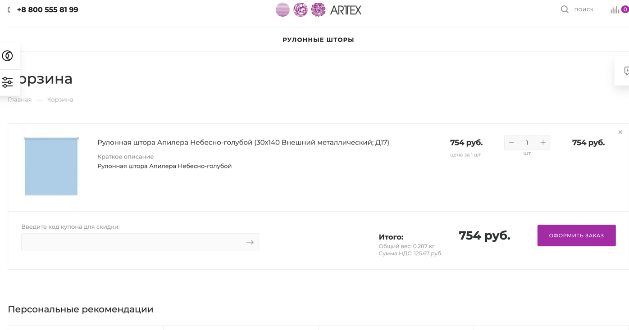Click the ARTEX logo
629x330 pixels.
tap(319, 9)
